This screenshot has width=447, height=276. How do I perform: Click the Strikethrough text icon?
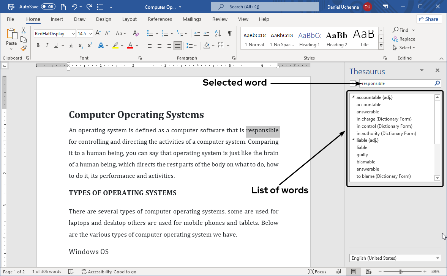click(x=71, y=45)
